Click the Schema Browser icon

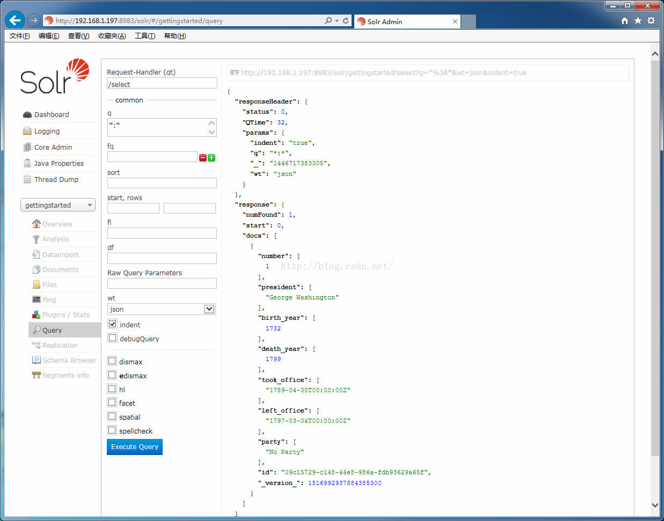coord(36,360)
